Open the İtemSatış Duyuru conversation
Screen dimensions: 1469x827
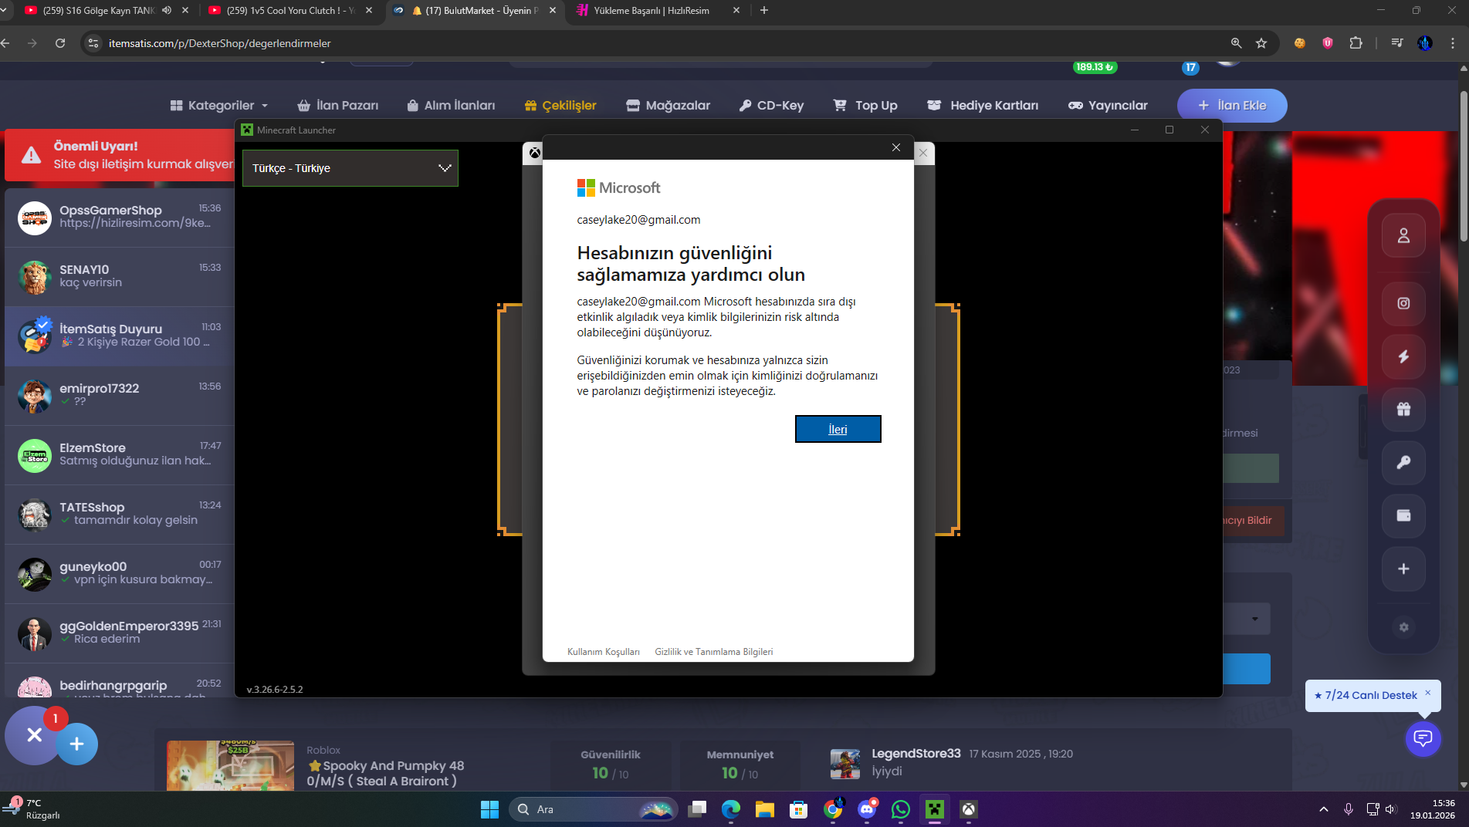(x=120, y=336)
